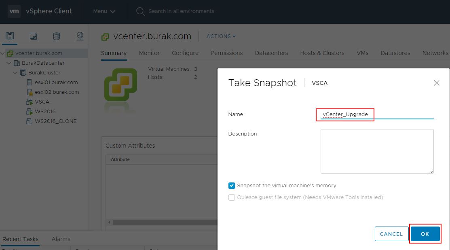This screenshot has width=450, height=250.
Task: Click the BurakDatacenter datacenter icon
Action: 17,63
